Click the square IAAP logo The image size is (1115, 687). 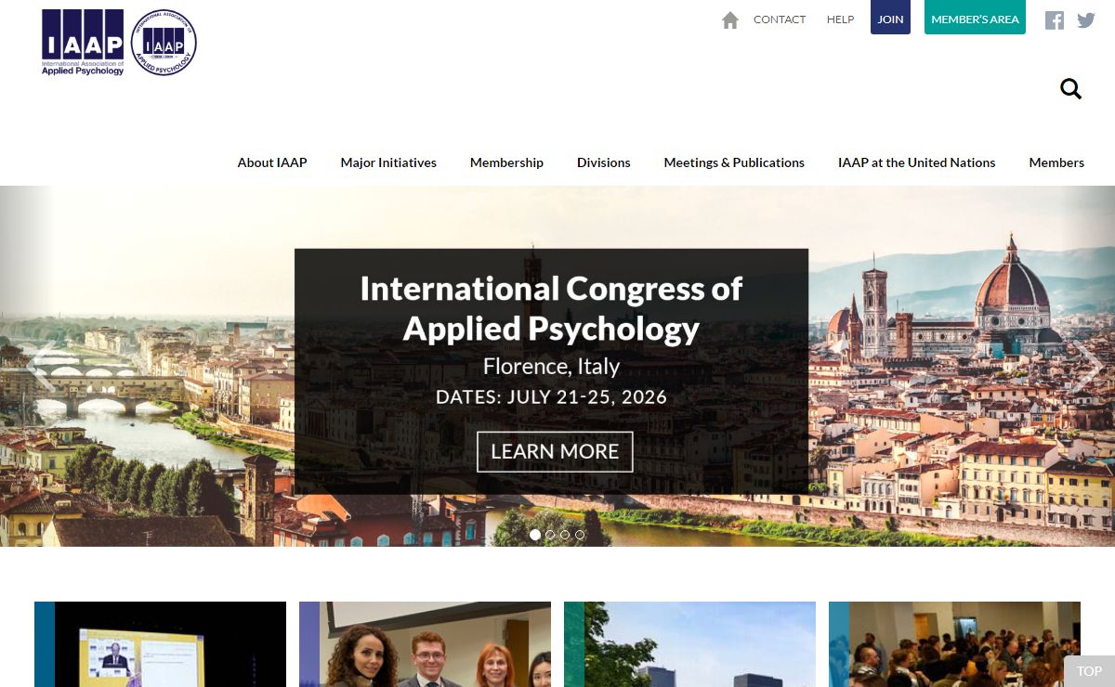(83, 43)
